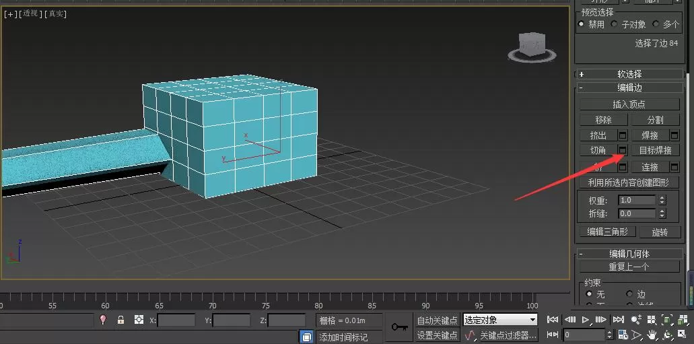Open the 透视 viewport view menu

[30, 13]
